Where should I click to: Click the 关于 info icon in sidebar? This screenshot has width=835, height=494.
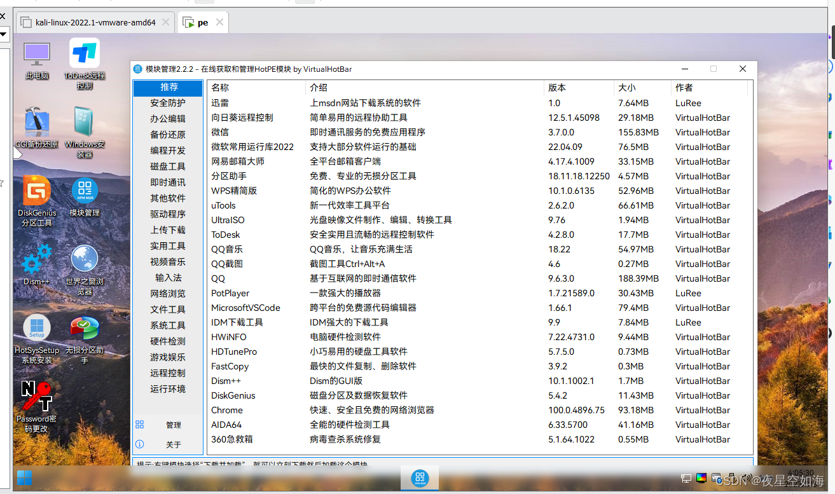click(x=140, y=444)
